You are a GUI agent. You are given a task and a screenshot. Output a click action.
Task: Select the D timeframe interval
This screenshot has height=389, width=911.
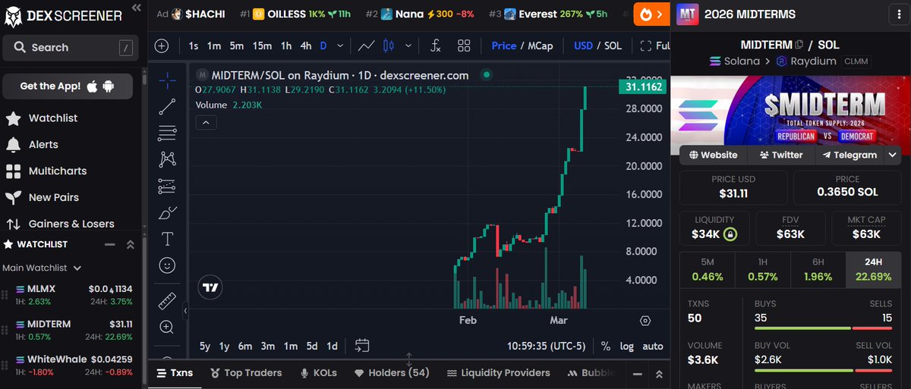click(323, 45)
